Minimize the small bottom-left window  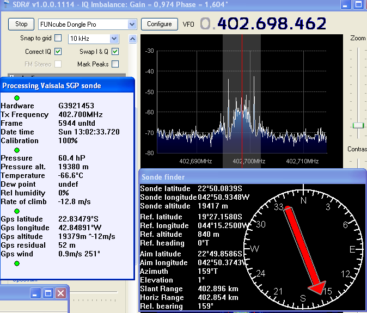35,293
